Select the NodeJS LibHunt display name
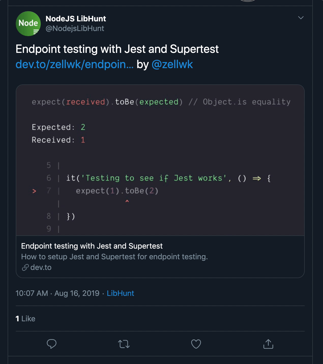Image resolution: width=323 pixels, height=364 pixels. point(76,18)
